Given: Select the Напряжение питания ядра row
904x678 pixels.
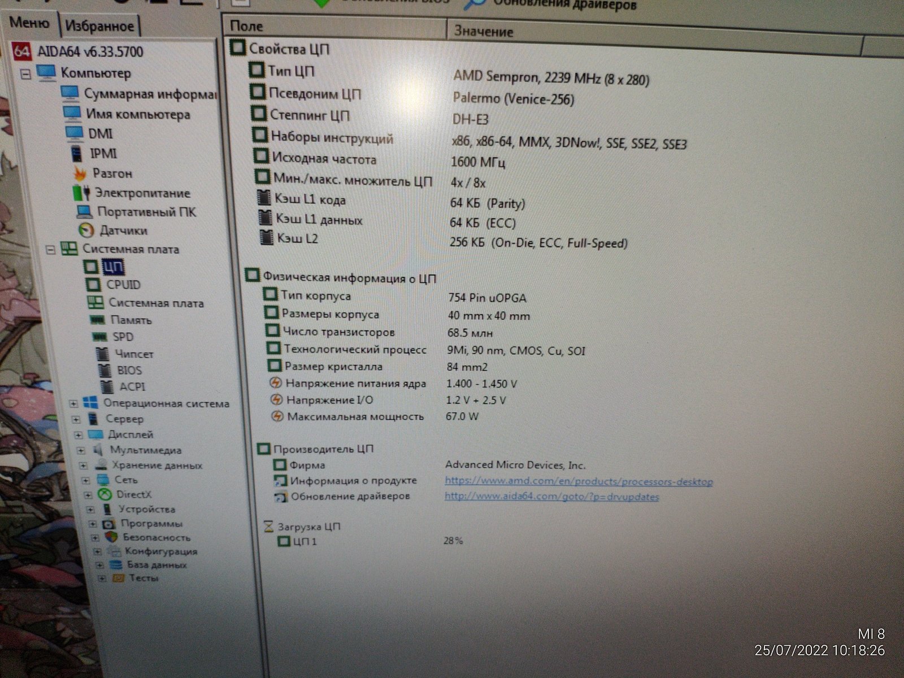Looking at the screenshot, I should coord(393,384).
